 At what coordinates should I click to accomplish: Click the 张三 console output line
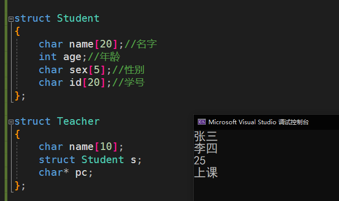(206, 136)
